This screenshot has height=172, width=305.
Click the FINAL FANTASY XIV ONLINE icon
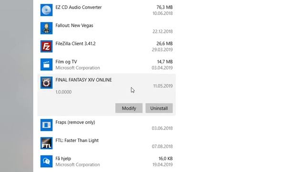tap(46, 83)
